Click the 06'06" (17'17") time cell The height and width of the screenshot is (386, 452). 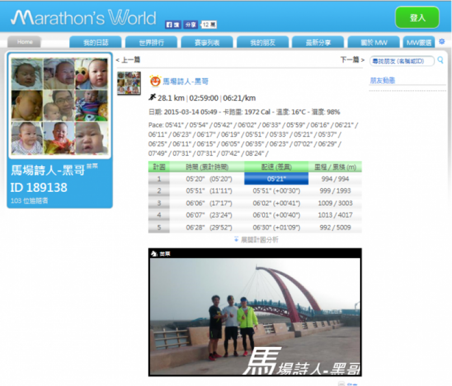click(x=209, y=203)
